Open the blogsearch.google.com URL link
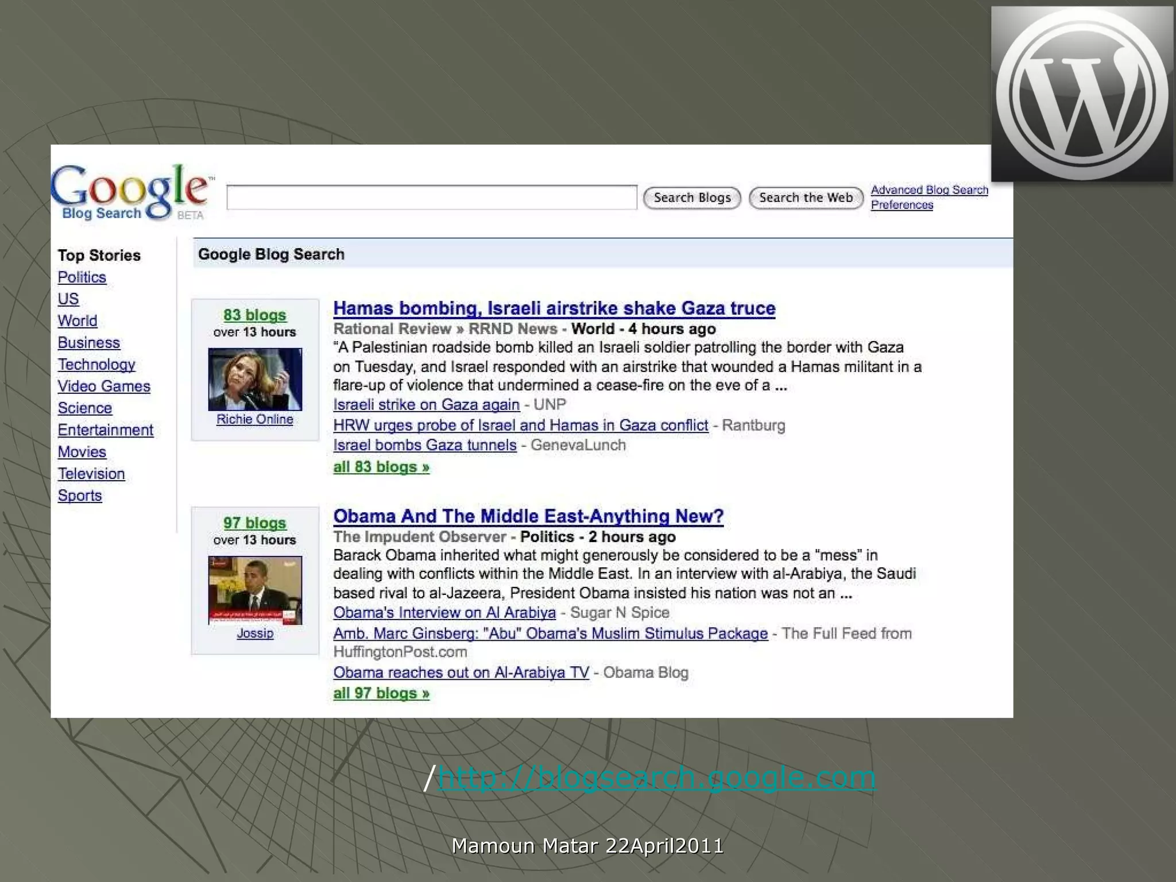Screen dimensions: 1176x882 point(657,777)
